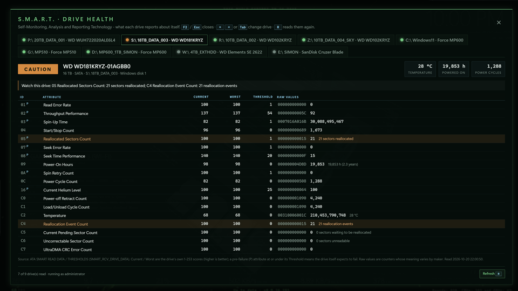The height and width of the screenshot is (291, 518).
Task: Click the orange CAUTION status badge
Action: 38,69
